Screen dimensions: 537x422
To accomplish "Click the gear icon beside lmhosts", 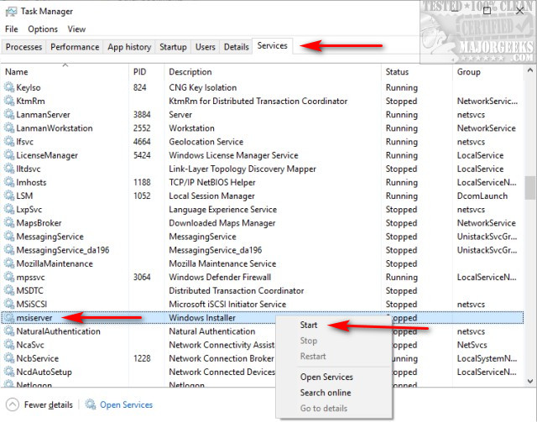I will [9, 182].
